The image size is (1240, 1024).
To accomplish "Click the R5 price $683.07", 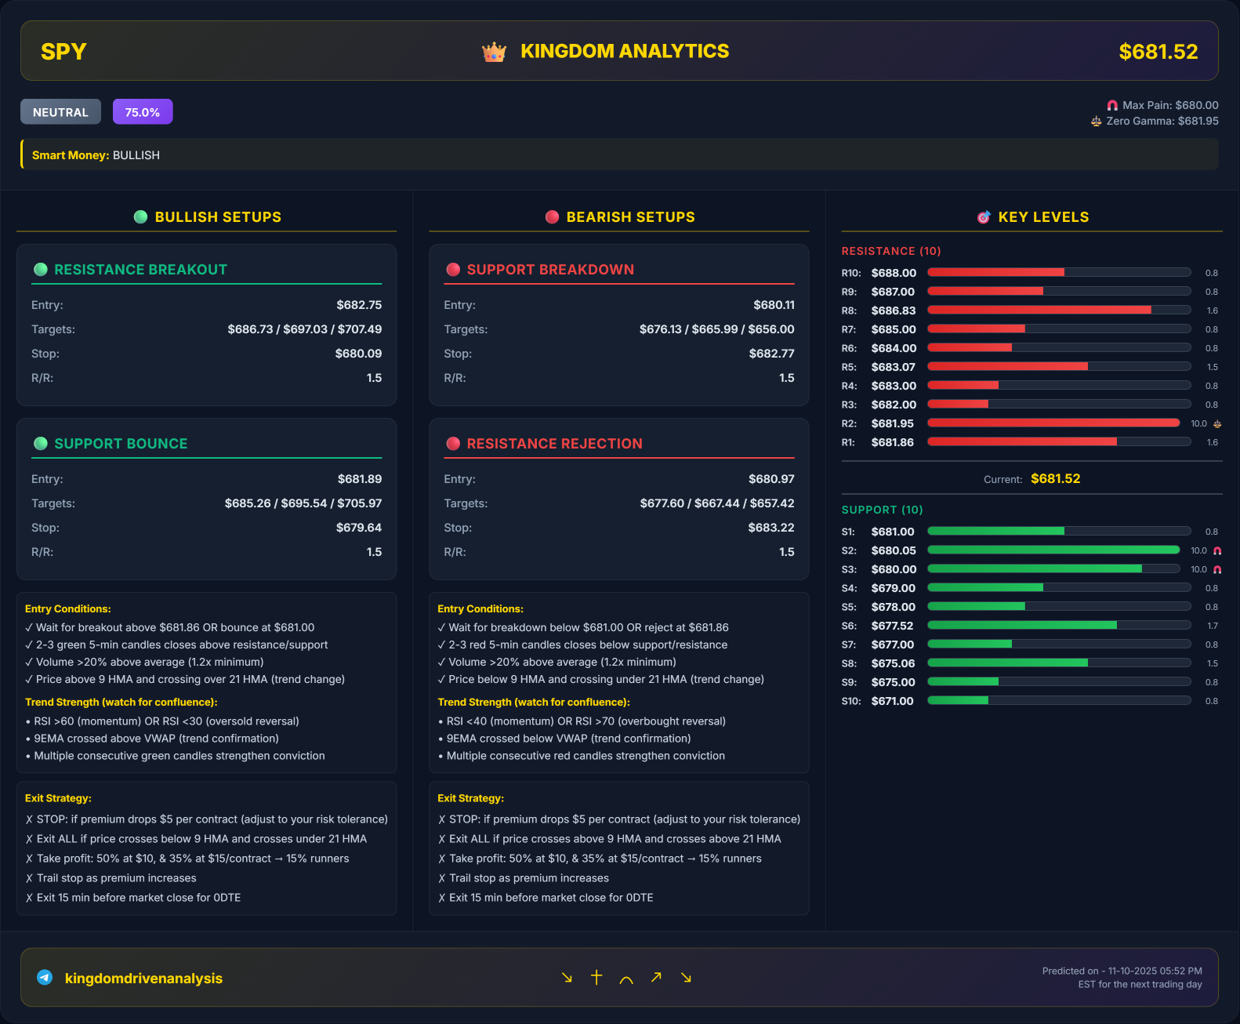I will 893,367.
